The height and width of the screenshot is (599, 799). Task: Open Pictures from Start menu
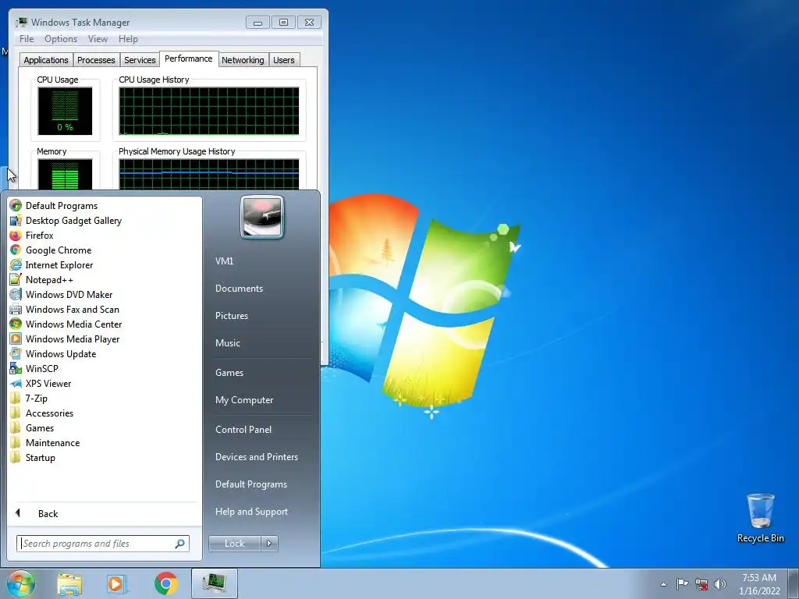pyautogui.click(x=231, y=316)
